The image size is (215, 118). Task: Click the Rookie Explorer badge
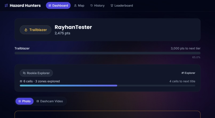[x=36, y=73]
